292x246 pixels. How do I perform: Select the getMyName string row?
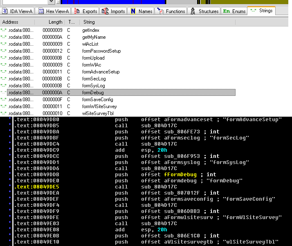point(118,37)
